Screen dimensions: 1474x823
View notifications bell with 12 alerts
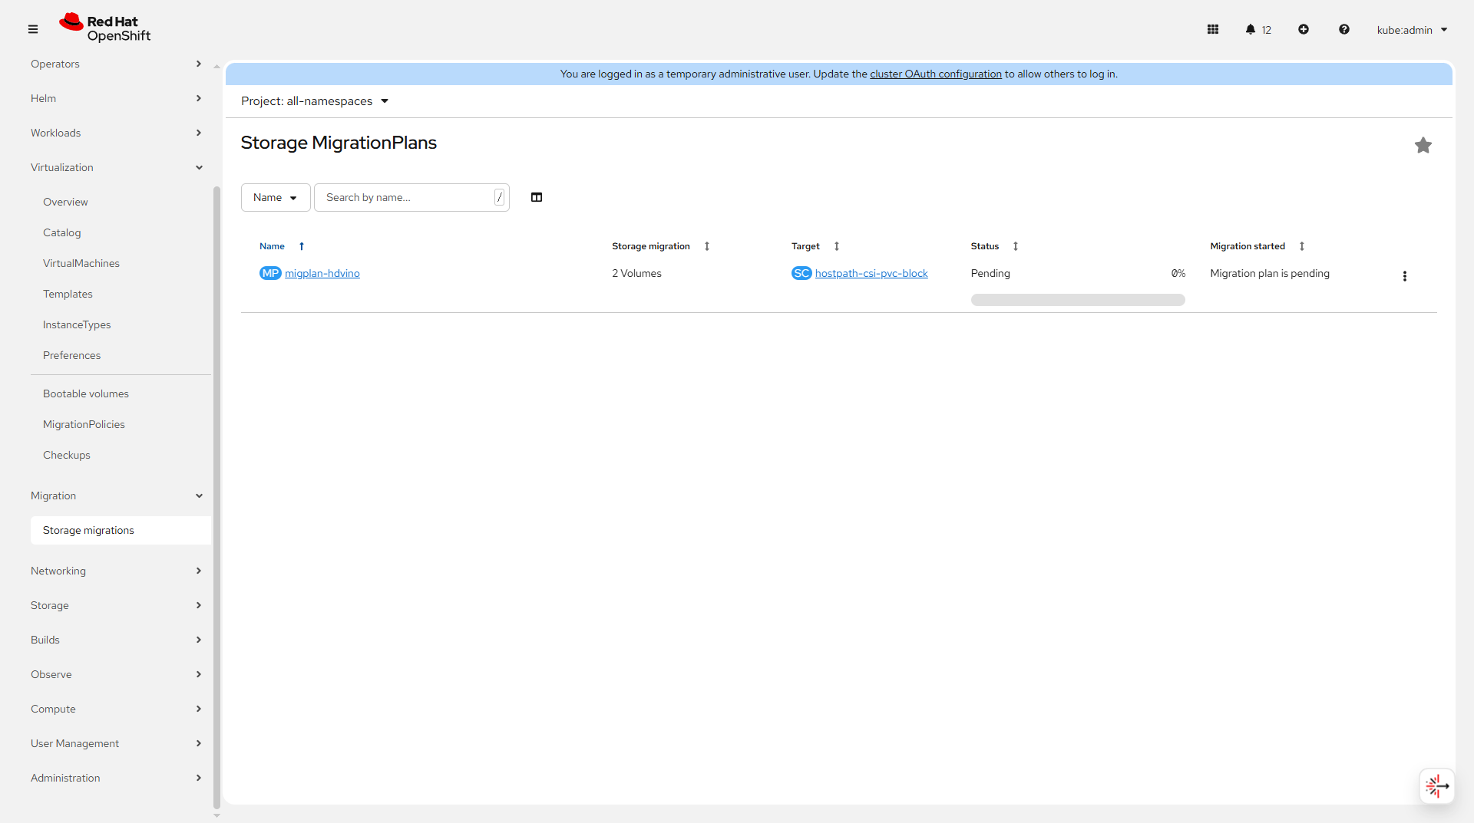click(x=1258, y=29)
